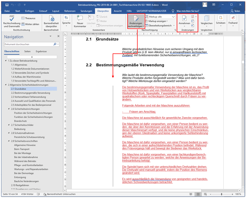This screenshot has height=198, width=246.
Task: Click the Wörter zählen button
Action: coord(30,24)
